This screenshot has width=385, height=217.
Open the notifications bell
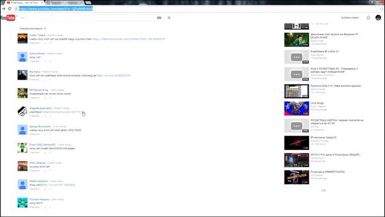(368, 17)
